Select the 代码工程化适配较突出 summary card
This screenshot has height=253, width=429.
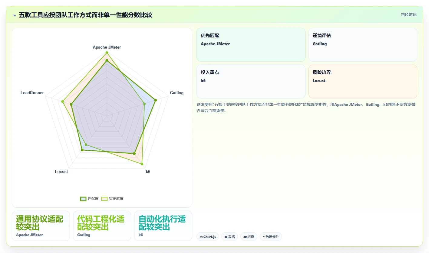coord(102,226)
